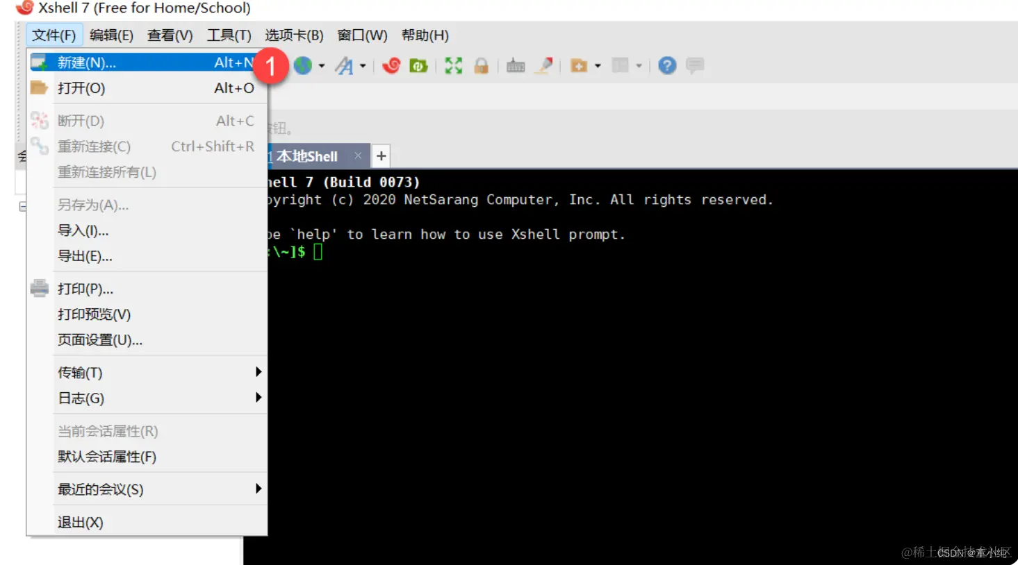The height and width of the screenshot is (565, 1018).
Task: Open the 帮助(H) menu
Action: pos(425,35)
